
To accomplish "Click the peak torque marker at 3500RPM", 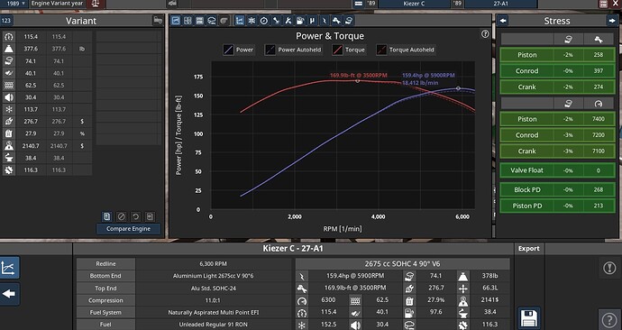I will 357,81.
